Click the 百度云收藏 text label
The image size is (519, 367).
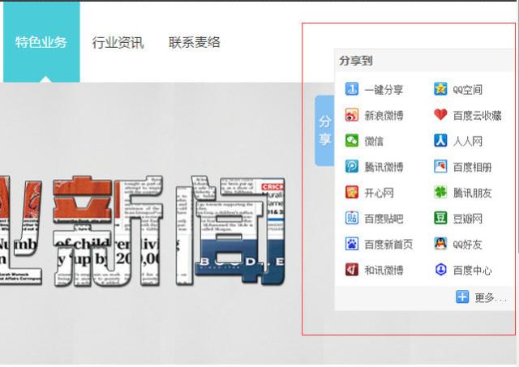477,115
